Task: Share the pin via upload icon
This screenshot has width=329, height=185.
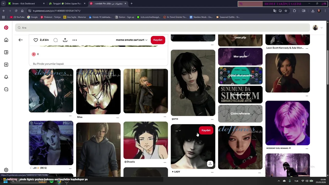Action: (65, 40)
